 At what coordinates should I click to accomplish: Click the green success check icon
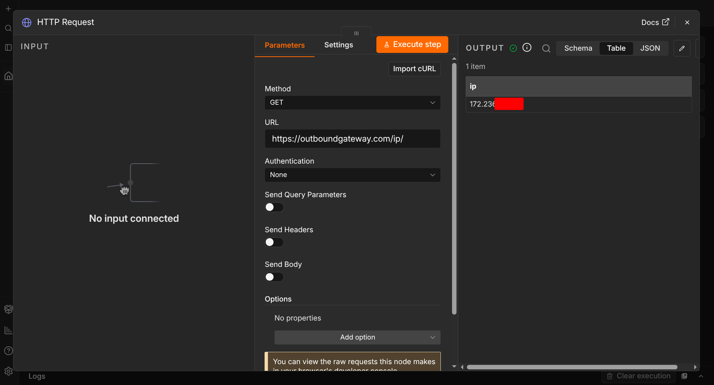click(513, 48)
